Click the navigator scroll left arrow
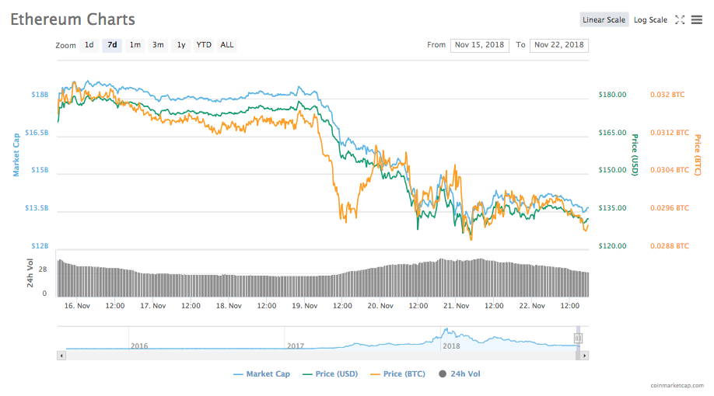Image resolution: width=714 pixels, height=396 pixels. coord(61,356)
